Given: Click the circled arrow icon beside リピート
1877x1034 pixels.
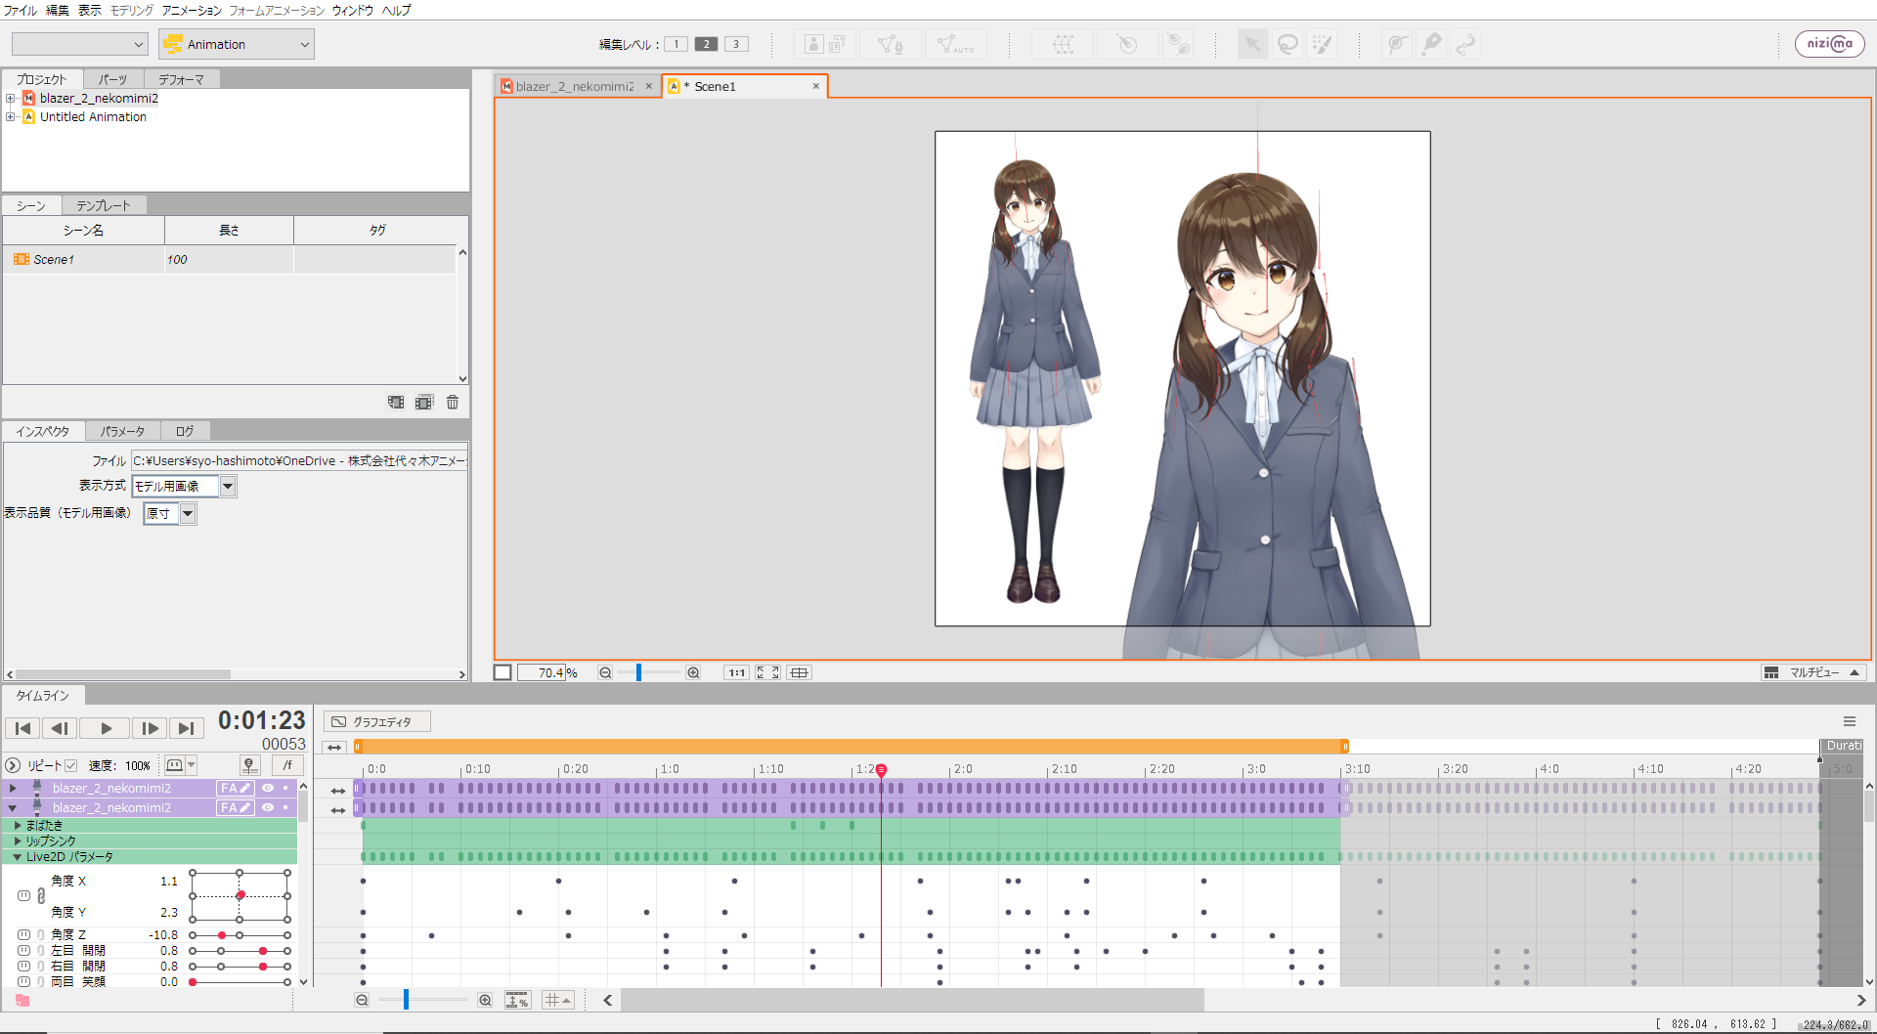Looking at the screenshot, I should (13, 765).
